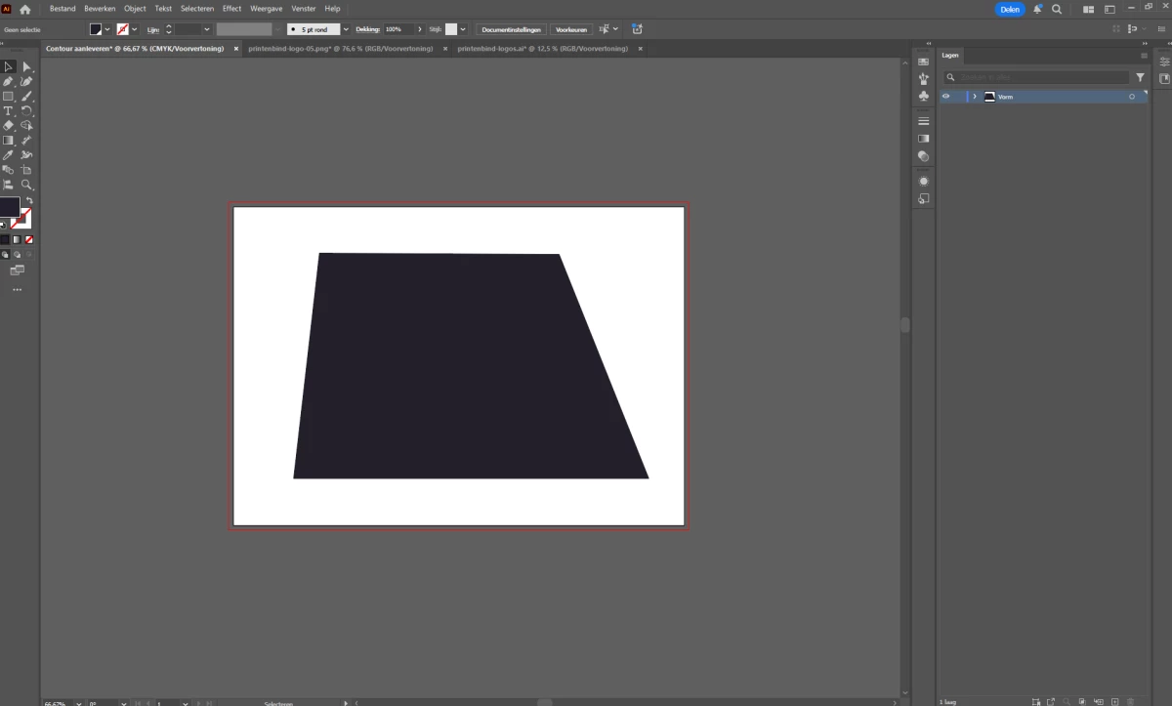Viewport: 1172px width, 706px height.
Task: Click the Documentinstellingen button
Action: click(x=511, y=29)
